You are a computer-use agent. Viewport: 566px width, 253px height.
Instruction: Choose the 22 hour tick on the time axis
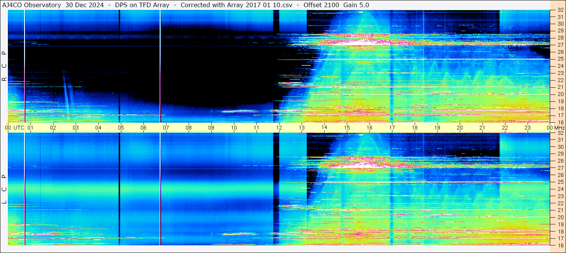(505, 128)
